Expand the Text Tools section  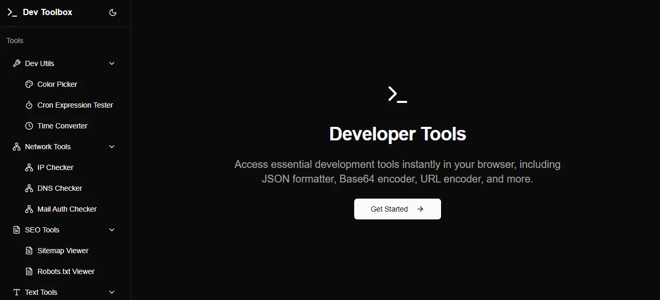(111, 292)
